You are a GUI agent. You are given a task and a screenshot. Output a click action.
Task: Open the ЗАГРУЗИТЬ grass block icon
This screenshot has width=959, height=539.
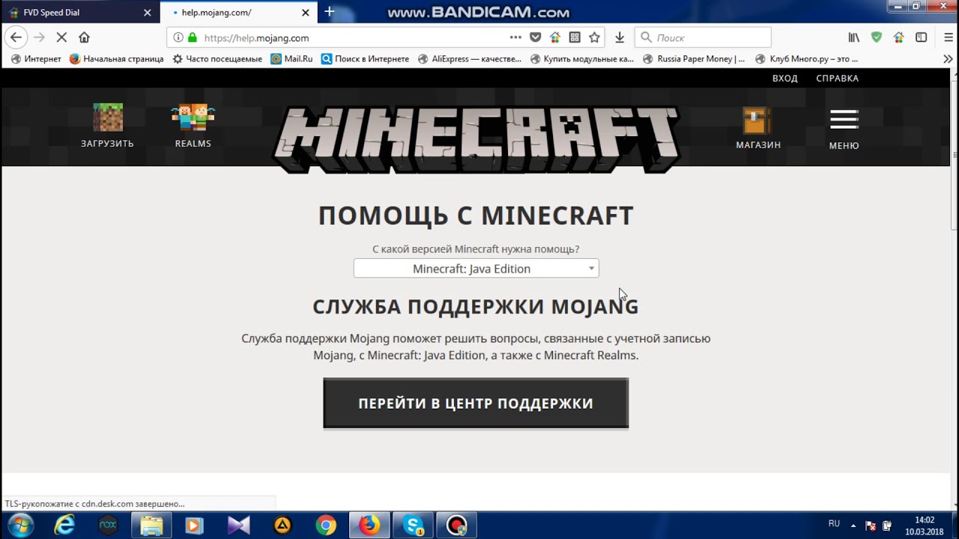click(x=107, y=118)
